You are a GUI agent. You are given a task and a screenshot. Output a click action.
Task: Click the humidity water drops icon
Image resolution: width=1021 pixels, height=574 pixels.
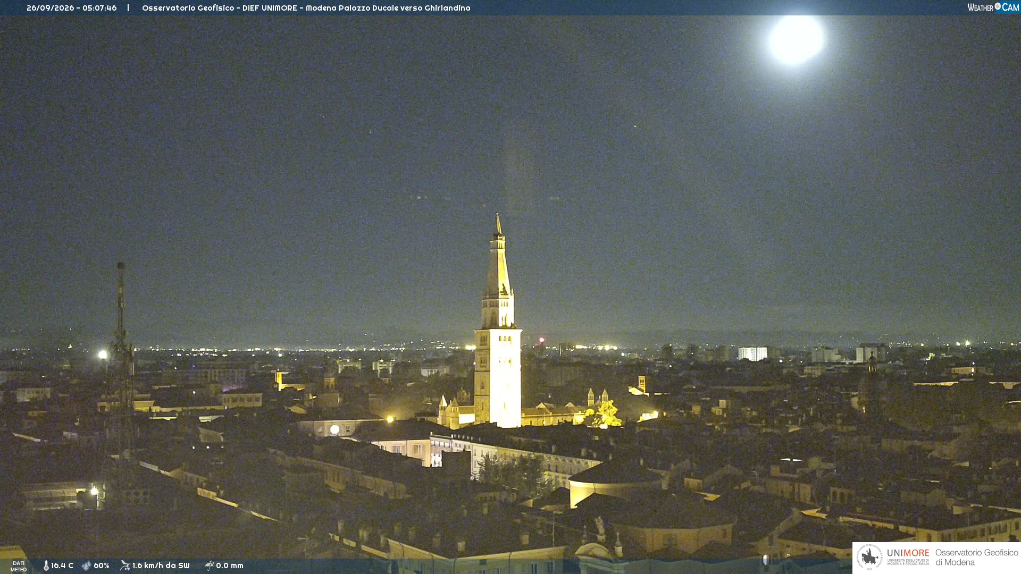click(x=86, y=565)
